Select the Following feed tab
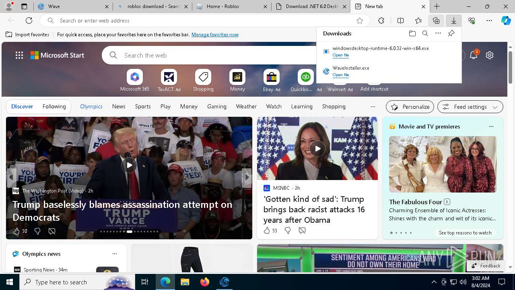The width and height of the screenshot is (515, 290). point(54,106)
